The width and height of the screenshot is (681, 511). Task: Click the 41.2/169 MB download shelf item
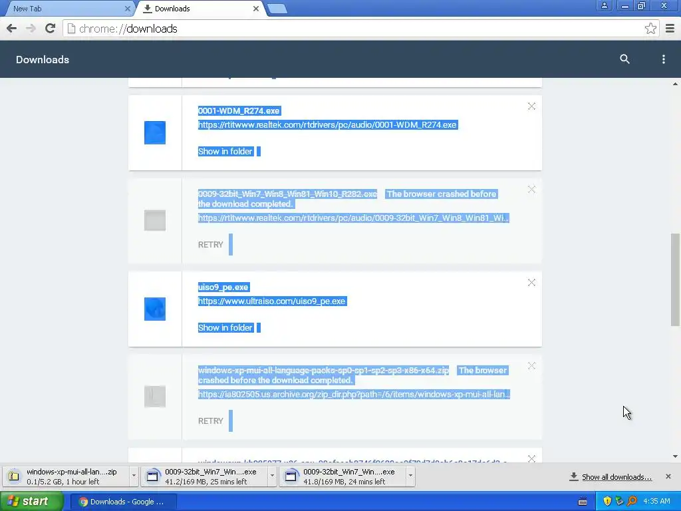tap(204, 476)
